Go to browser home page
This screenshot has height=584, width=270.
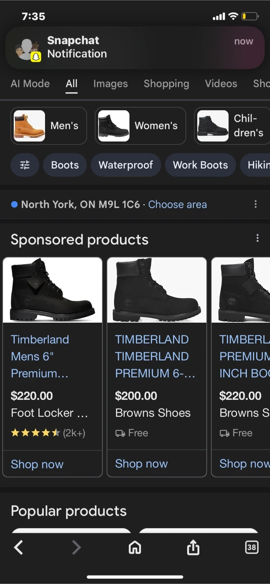coord(135,547)
